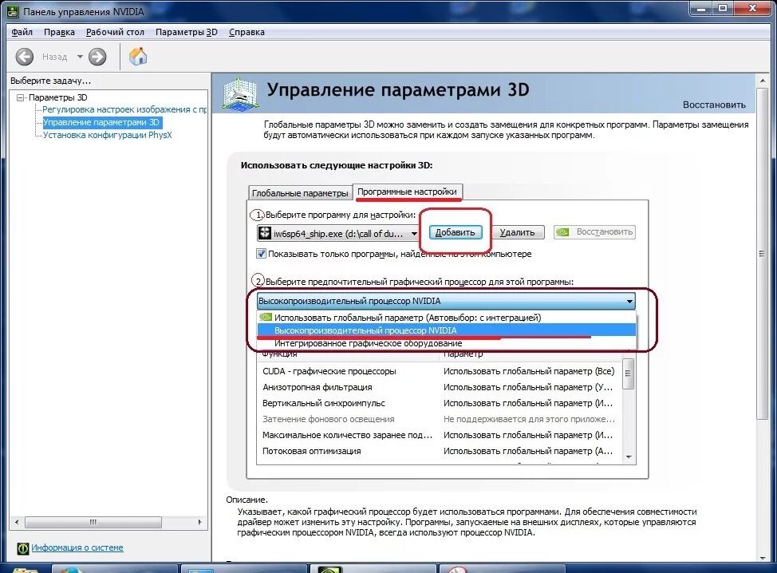777x573 pixels.
Task: Open the Информация о системе link
Action: pyautogui.click(x=77, y=547)
